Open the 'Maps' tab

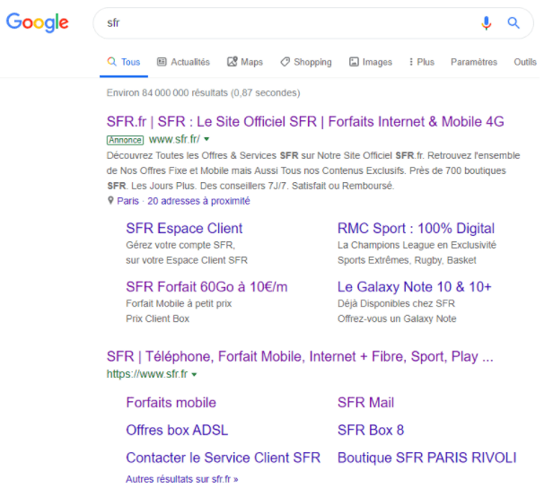[x=245, y=62]
